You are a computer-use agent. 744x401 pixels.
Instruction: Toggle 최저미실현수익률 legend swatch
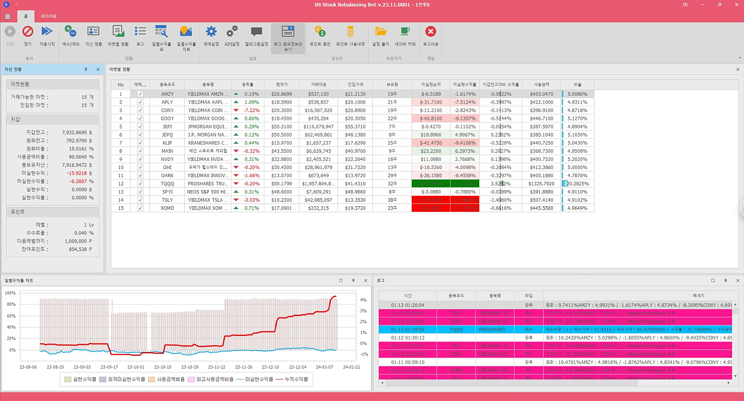[102, 379]
